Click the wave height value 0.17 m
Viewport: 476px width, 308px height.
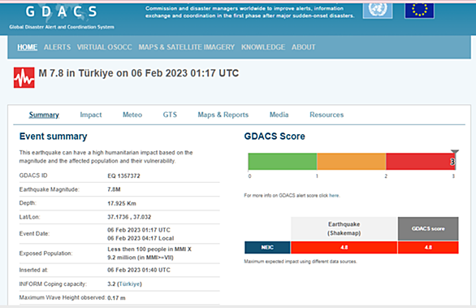pyautogui.click(x=116, y=298)
